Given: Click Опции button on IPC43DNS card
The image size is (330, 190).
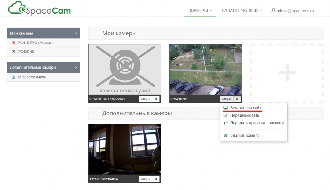Looking at the screenshot, I should (227, 99).
